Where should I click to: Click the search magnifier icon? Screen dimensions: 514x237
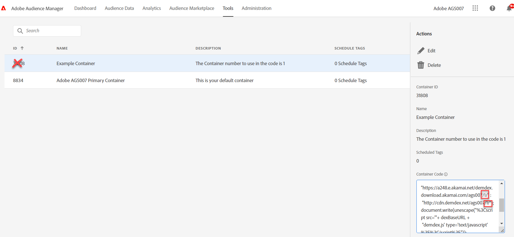tap(20, 31)
